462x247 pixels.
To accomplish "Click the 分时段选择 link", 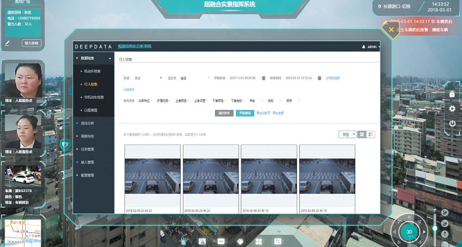I will (x=333, y=78).
